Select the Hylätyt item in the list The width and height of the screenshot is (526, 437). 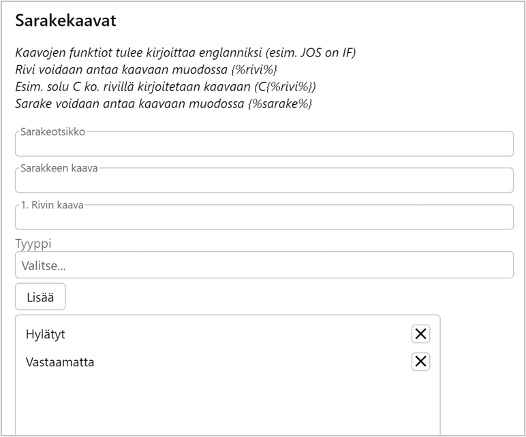[x=46, y=334]
